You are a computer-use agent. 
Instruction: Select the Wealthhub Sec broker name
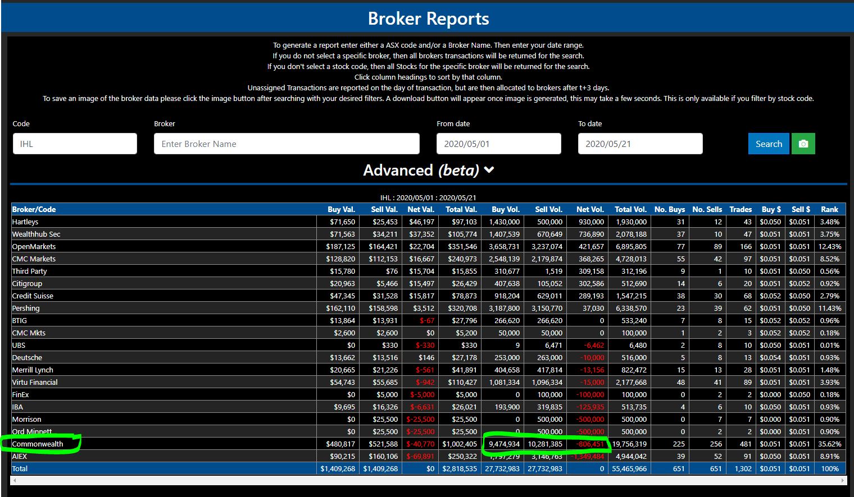tap(36, 234)
